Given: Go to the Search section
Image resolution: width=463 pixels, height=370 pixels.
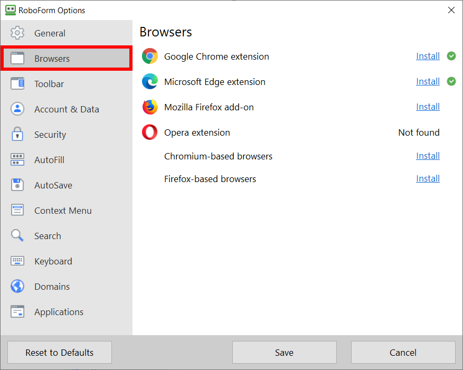Looking at the screenshot, I should coord(67,236).
